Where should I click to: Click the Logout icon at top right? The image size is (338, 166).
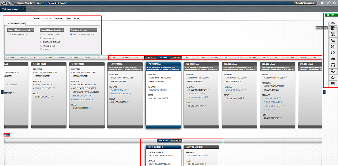pos(335,3)
